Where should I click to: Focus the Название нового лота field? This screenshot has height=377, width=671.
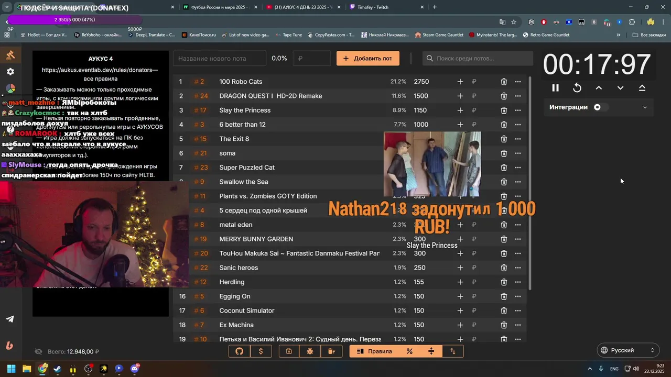click(x=220, y=59)
